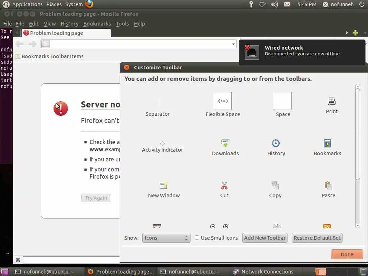This screenshot has width=368, height=276.
Task: Click the red error icon on page
Action: [61, 109]
